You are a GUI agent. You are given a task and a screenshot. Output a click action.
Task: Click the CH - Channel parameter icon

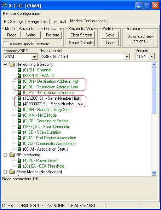point(19,70)
